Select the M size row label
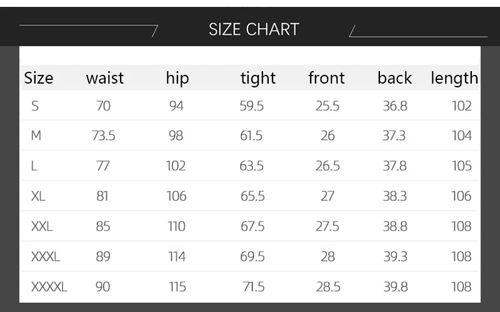This screenshot has width=500, height=312. pyautogui.click(x=36, y=135)
